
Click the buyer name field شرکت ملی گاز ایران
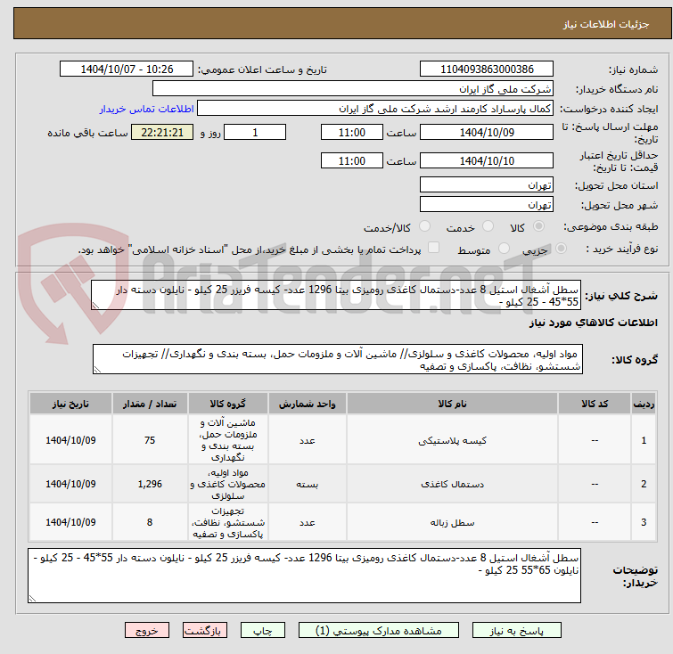pos(353,89)
